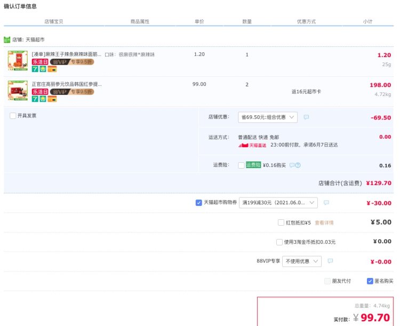
Task: Click 口味: 很麻很辣*麻辣味 attribute text
Action: click(130, 54)
